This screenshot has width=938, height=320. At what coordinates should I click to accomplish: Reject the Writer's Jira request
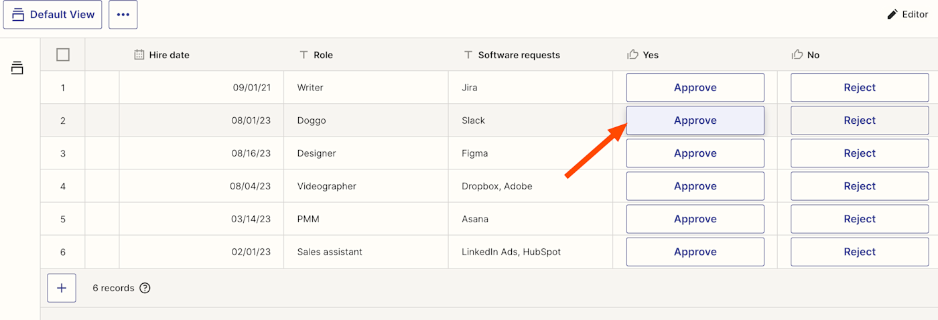tap(860, 88)
